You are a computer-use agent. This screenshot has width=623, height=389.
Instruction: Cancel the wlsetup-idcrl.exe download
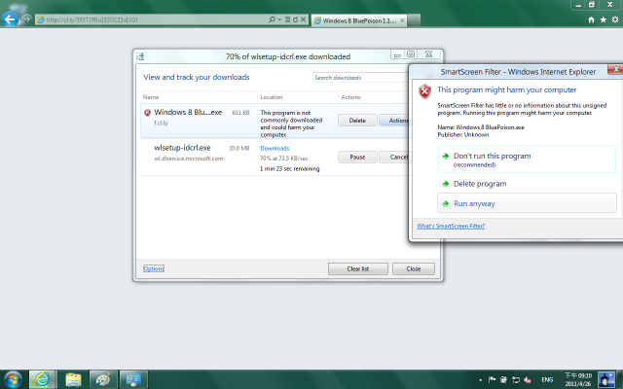[394, 158]
